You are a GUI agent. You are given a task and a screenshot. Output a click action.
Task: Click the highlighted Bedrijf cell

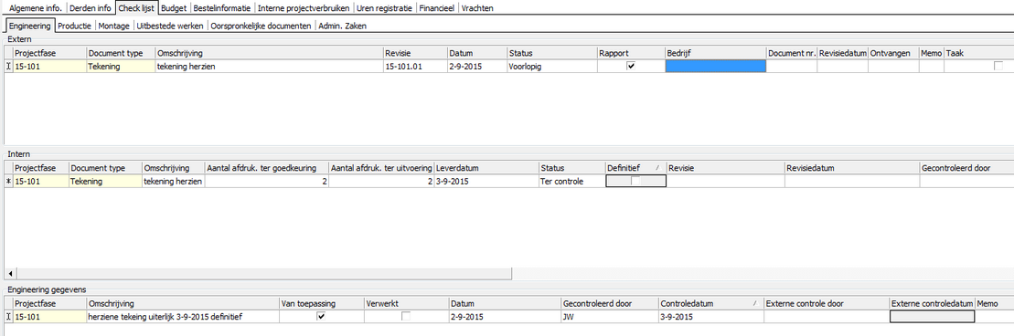(715, 66)
